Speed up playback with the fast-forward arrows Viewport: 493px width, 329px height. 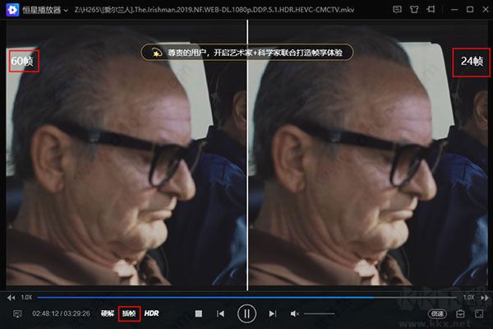[485, 297]
